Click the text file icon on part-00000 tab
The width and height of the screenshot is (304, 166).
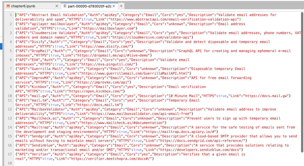pyautogui.click(x=65, y=6)
